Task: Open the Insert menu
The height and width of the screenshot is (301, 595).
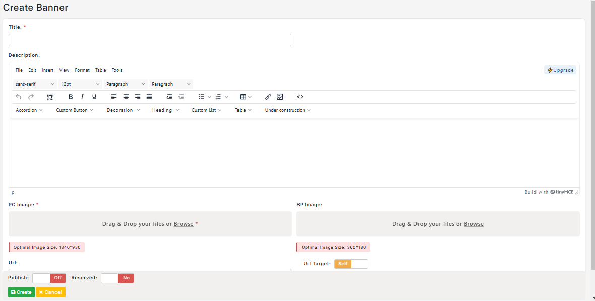Action: coord(48,70)
